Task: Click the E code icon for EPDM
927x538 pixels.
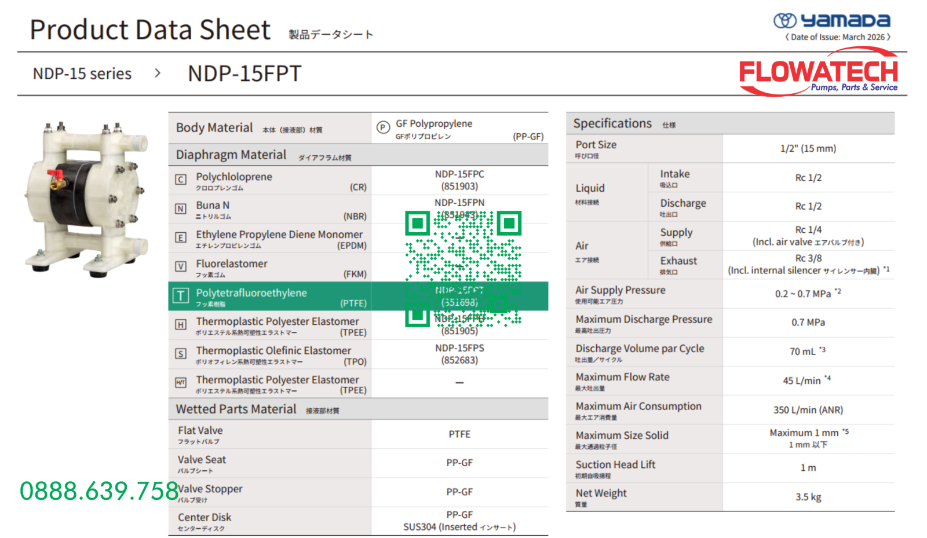Action: coord(181,237)
